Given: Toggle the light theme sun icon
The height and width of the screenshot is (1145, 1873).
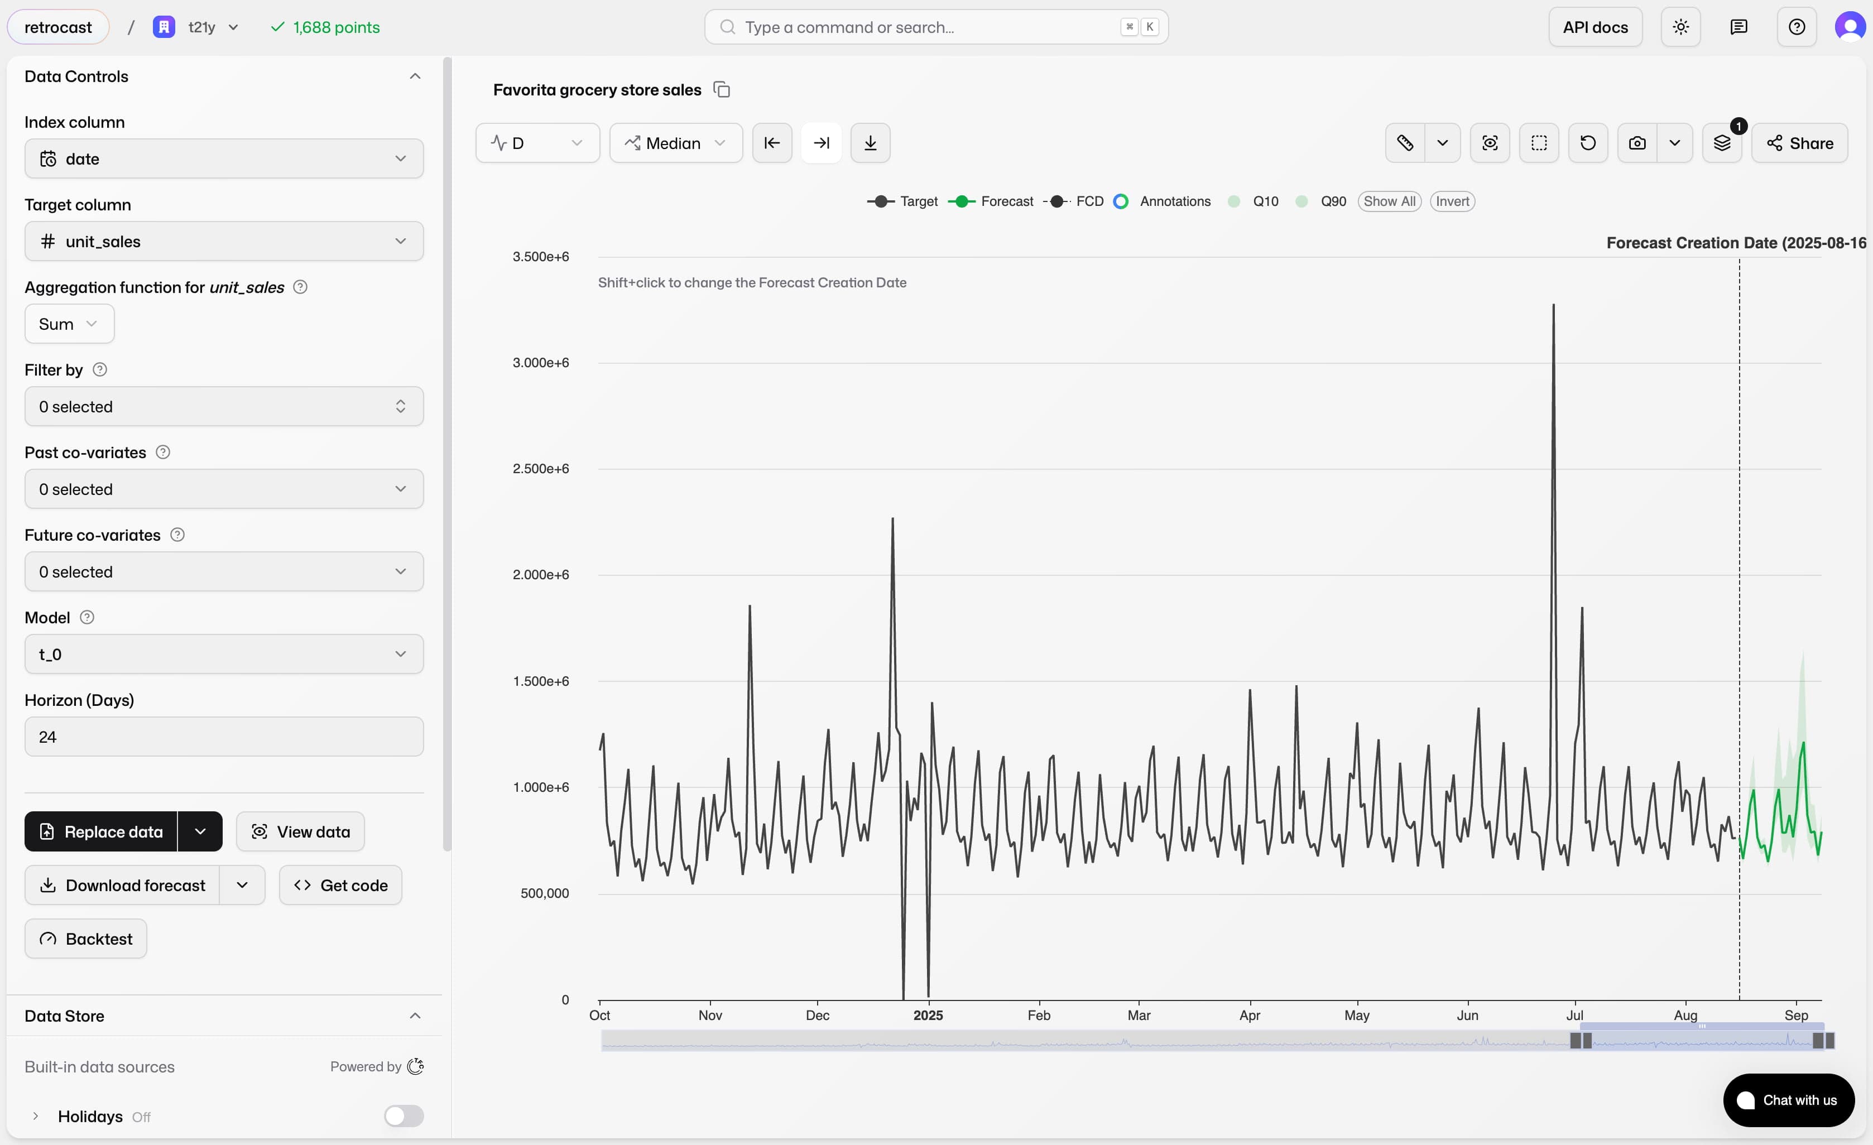Looking at the screenshot, I should pos(1680,27).
